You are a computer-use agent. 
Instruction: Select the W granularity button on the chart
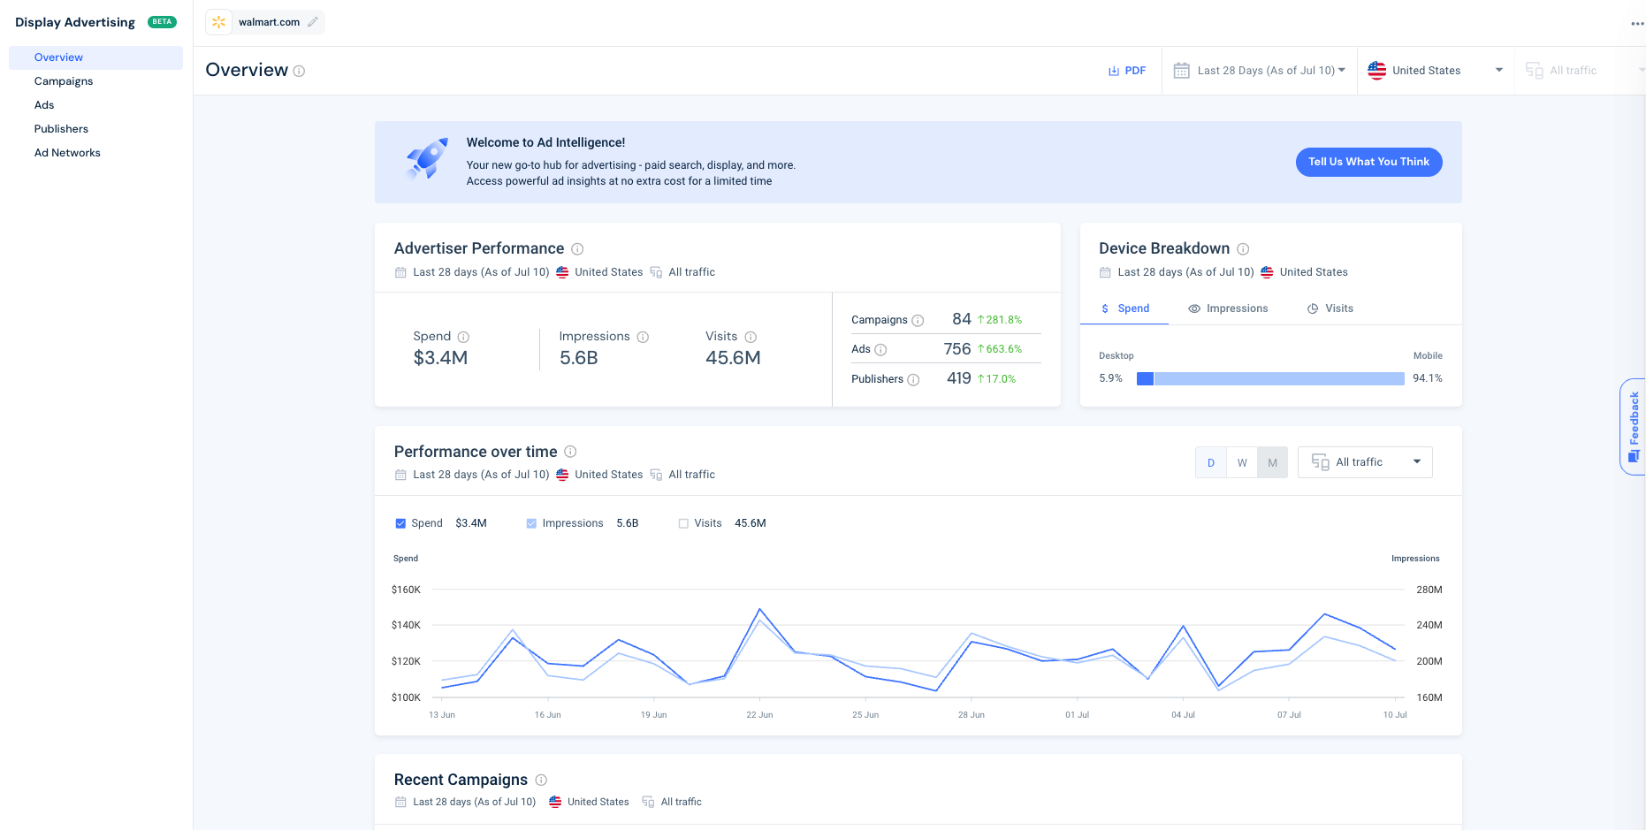[x=1241, y=461]
